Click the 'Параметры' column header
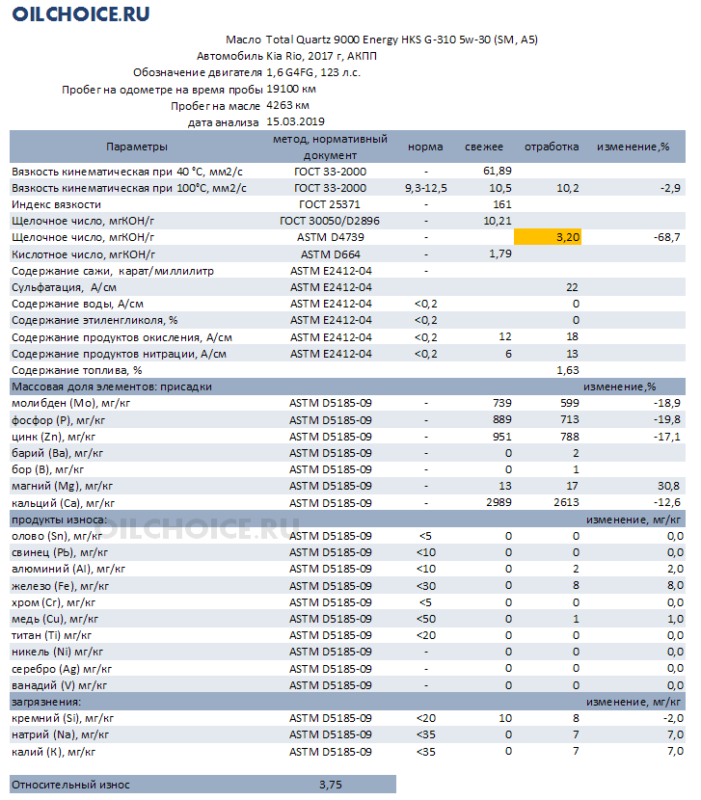Image resolution: width=701 pixels, height=800 pixels. (x=136, y=147)
